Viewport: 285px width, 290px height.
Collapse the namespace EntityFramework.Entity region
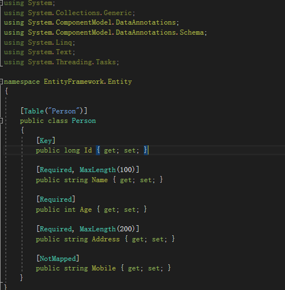pos(1,82)
